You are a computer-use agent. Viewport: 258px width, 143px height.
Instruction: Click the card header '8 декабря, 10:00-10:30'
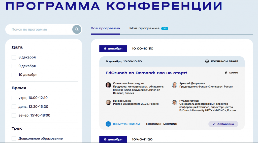point(124,62)
